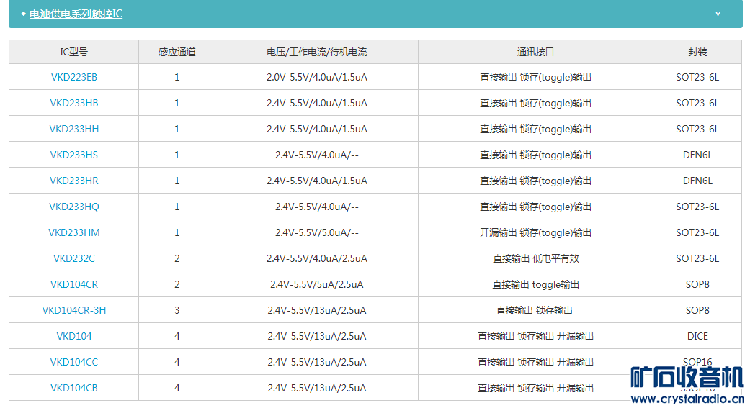Open the VKD232C product link
The height and width of the screenshot is (408, 750).
pos(74,258)
